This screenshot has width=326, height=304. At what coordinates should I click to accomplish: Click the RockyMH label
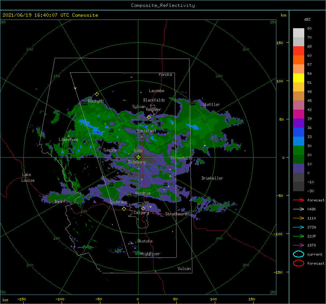[96, 101]
